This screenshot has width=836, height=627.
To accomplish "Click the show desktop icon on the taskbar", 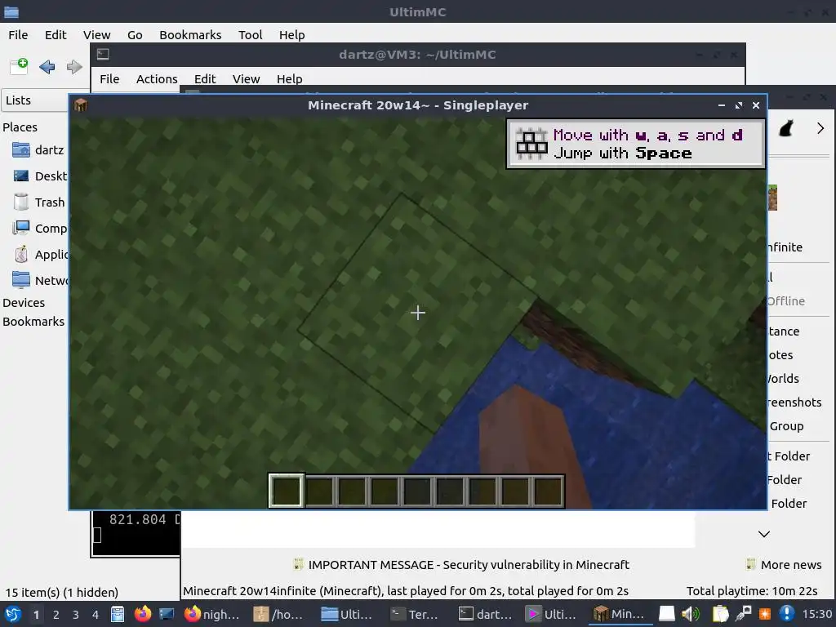I will 167,614.
